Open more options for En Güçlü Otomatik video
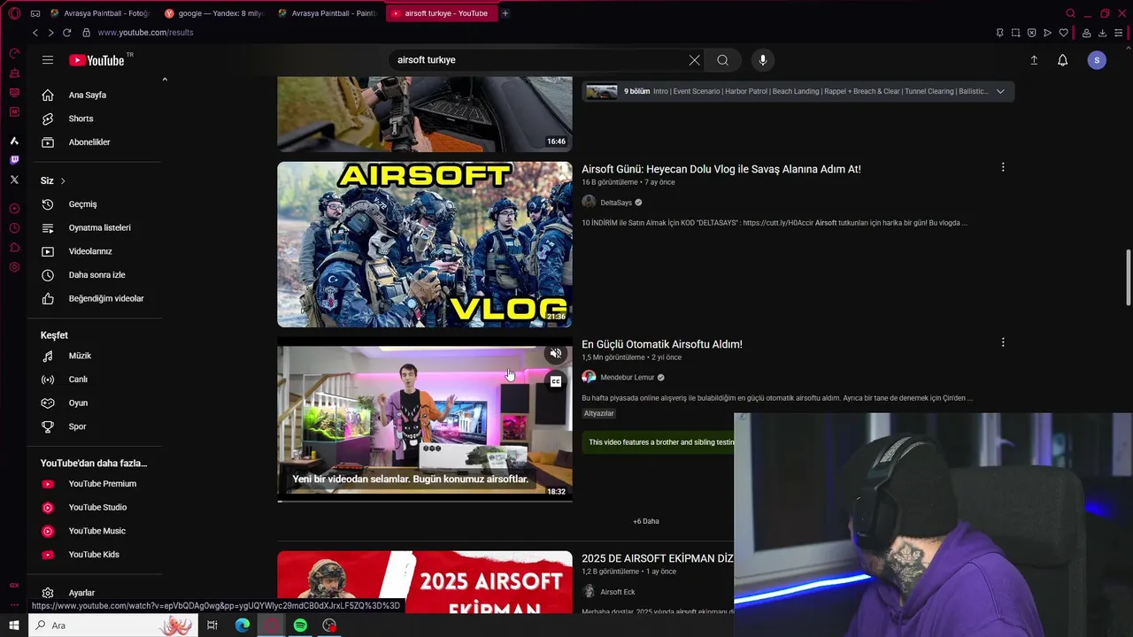The image size is (1133, 637). (x=1003, y=342)
